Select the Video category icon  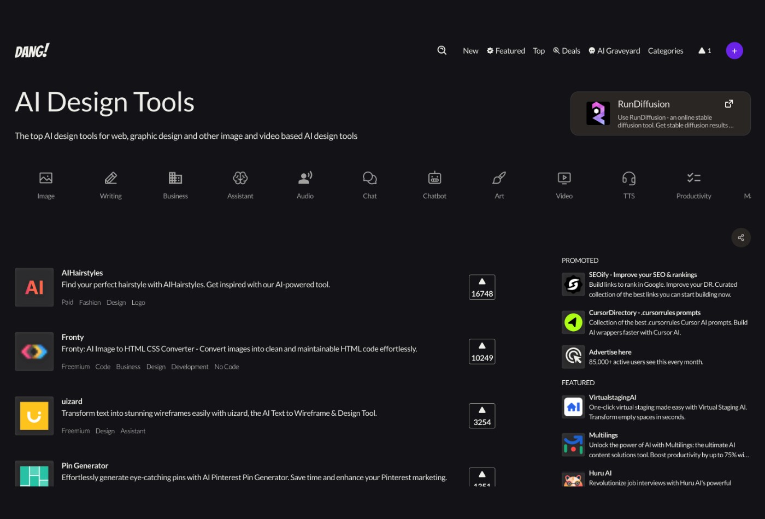pyautogui.click(x=564, y=178)
